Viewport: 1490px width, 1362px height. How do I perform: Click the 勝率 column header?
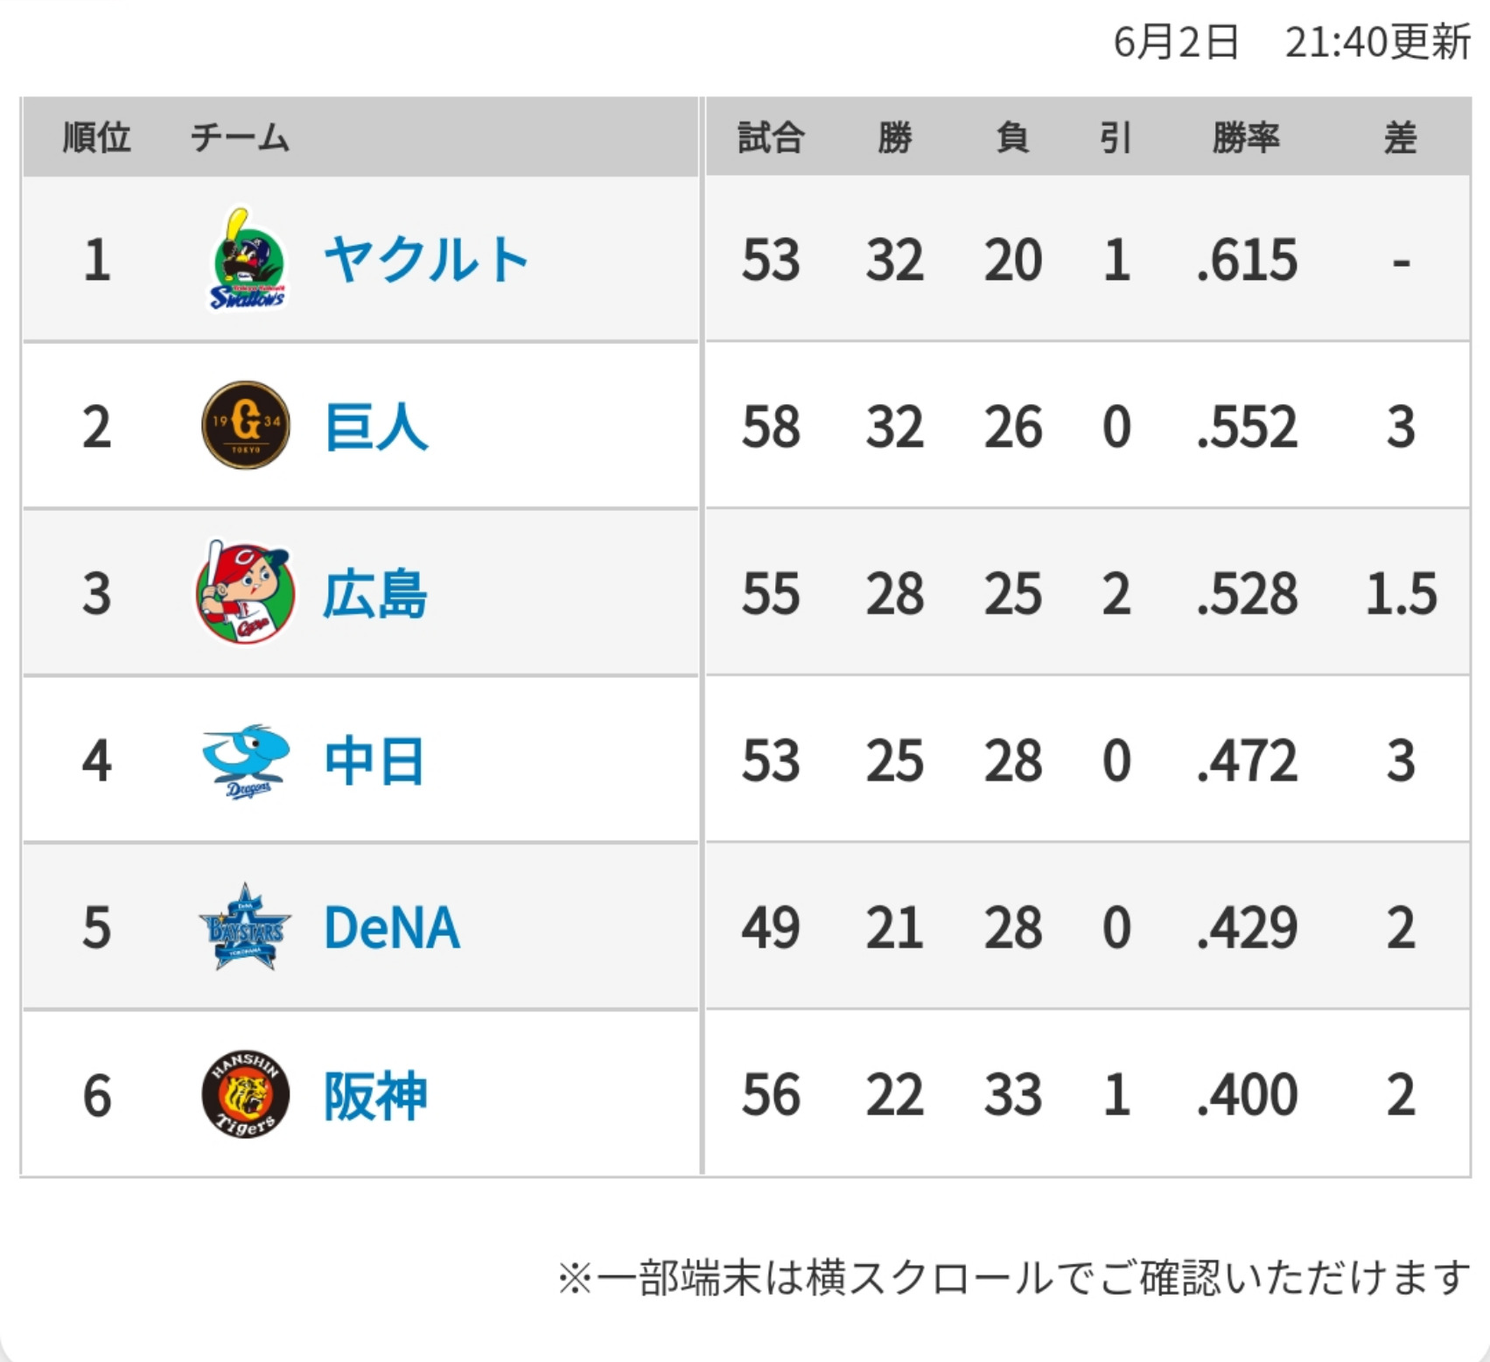coord(1246,138)
